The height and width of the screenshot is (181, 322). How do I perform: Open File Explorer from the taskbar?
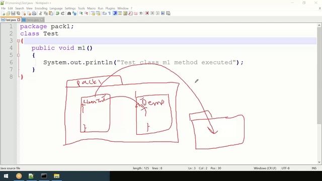click(x=56, y=176)
